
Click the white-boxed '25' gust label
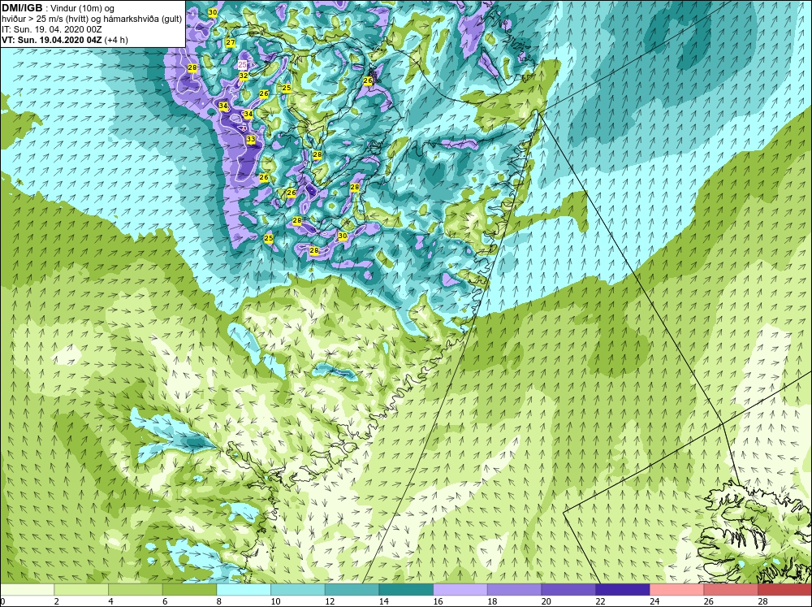[x=242, y=65]
